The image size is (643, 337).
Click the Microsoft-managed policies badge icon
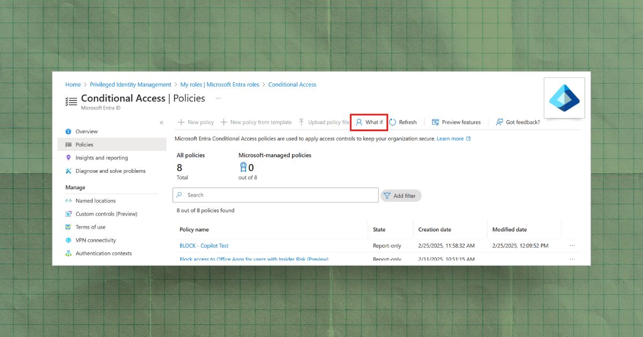[x=243, y=168]
